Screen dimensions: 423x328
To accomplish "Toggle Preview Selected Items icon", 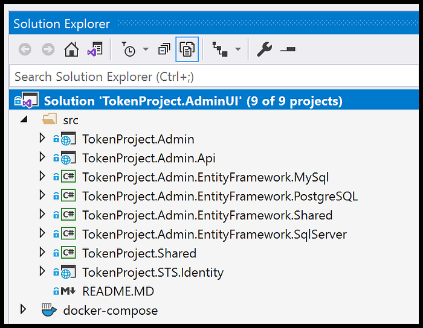I will [x=288, y=49].
